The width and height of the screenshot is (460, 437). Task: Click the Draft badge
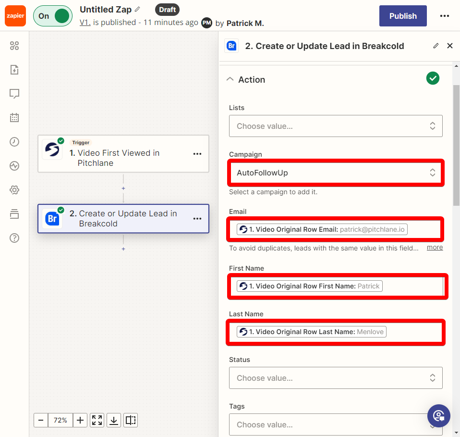click(x=167, y=10)
